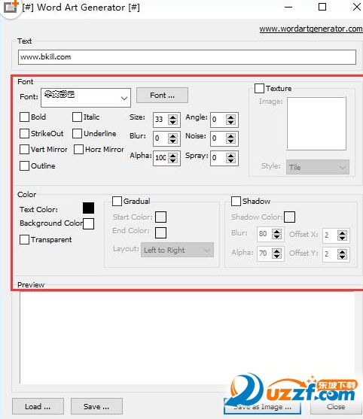Increase Blur spinner in Font section
The height and width of the screenshot is (419, 363).
pyautogui.click(x=172, y=135)
